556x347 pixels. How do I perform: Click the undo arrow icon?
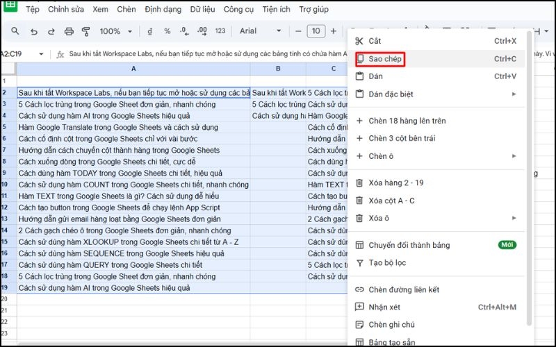coord(33,31)
